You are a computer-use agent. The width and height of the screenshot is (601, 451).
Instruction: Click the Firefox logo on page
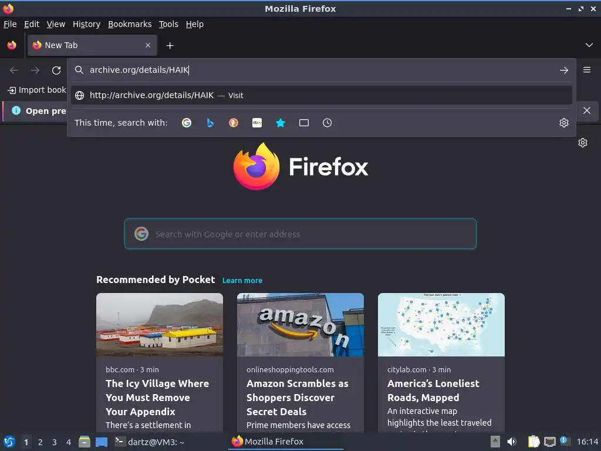pos(300,166)
